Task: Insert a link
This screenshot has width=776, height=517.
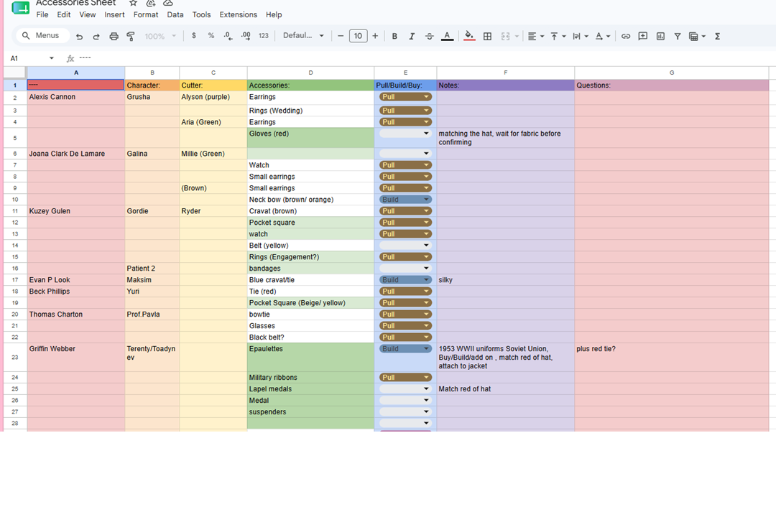Action: point(626,36)
